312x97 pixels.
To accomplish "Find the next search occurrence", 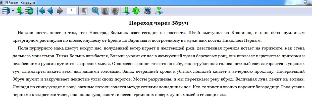I will tap(115, 11).
